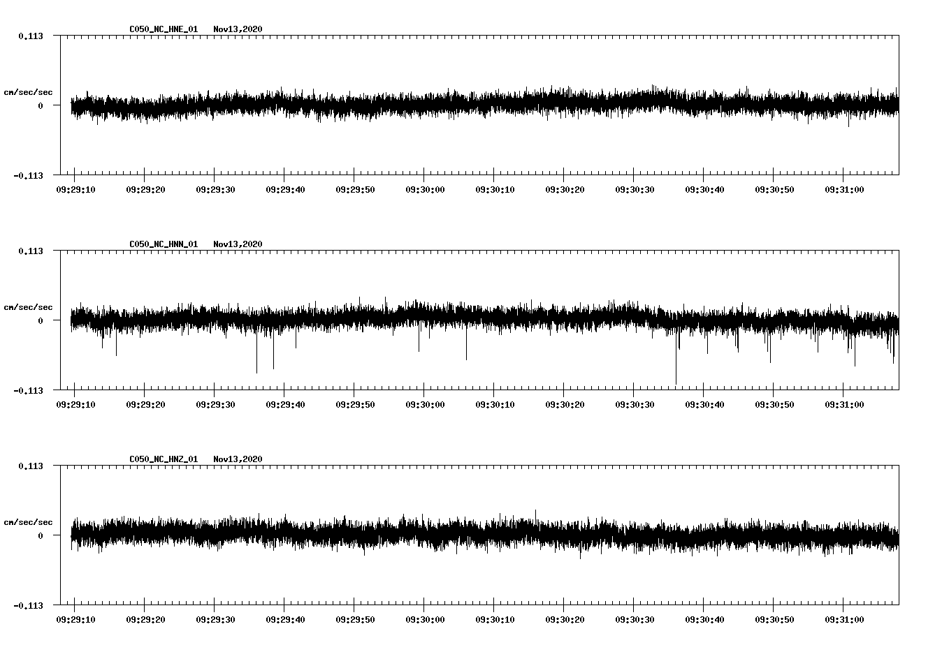The height and width of the screenshot is (645, 949).
Task: Click the C050_NC_HNE_01 channel title
Action: (162, 29)
